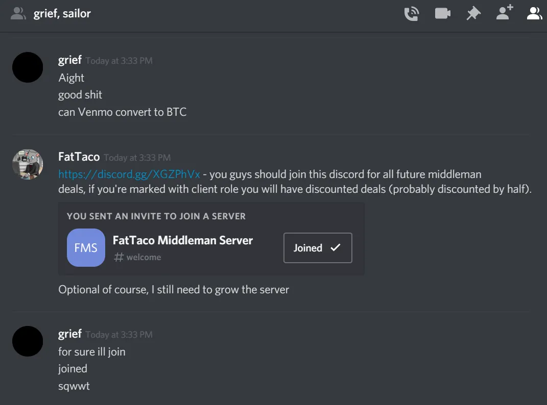547x405 pixels.
Task: Toggle the member list panel
Action: [534, 14]
